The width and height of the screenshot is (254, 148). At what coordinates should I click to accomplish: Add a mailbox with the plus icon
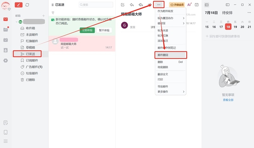click(x=43, y=16)
